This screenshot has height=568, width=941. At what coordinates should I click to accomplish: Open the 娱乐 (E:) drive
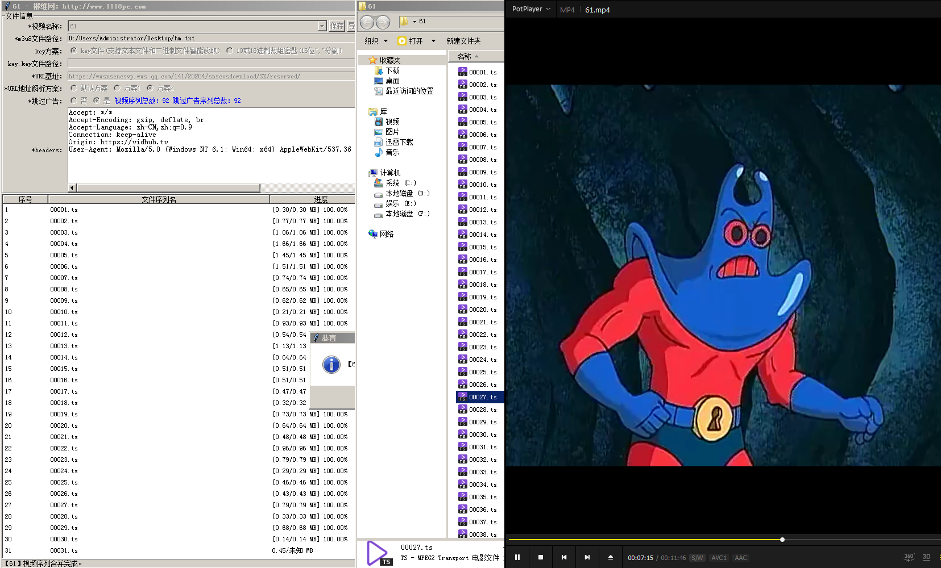pos(395,203)
